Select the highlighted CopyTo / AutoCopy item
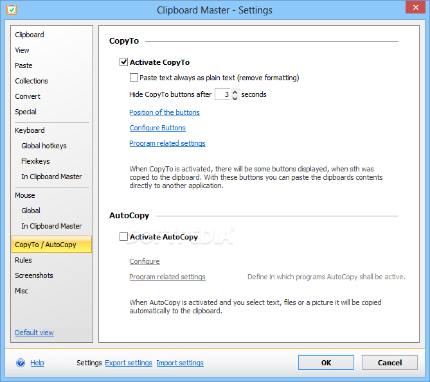Image resolution: width=430 pixels, height=382 pixels. coord(52,244)
